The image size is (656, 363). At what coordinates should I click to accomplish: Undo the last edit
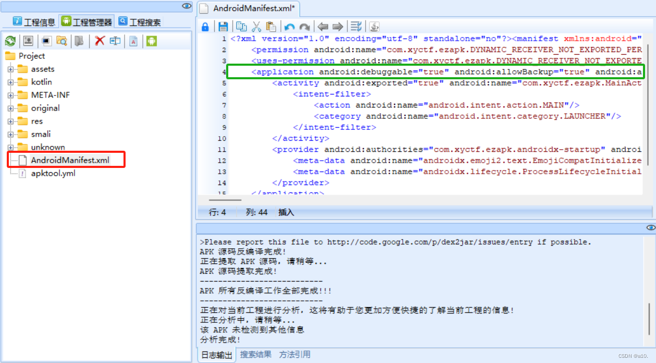pos(289,26)
